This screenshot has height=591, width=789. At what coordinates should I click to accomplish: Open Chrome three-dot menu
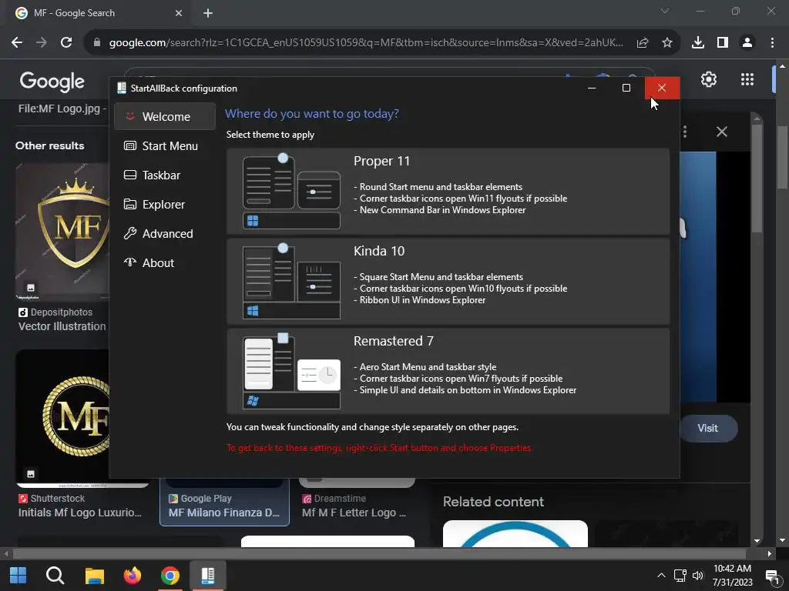coord(772,43)
